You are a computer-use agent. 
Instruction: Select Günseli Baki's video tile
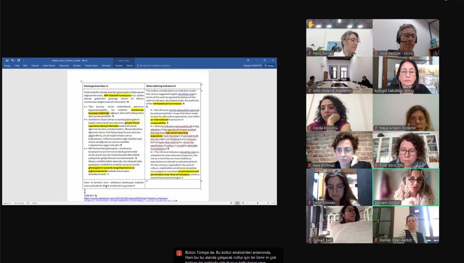click(x=340, y=224)
